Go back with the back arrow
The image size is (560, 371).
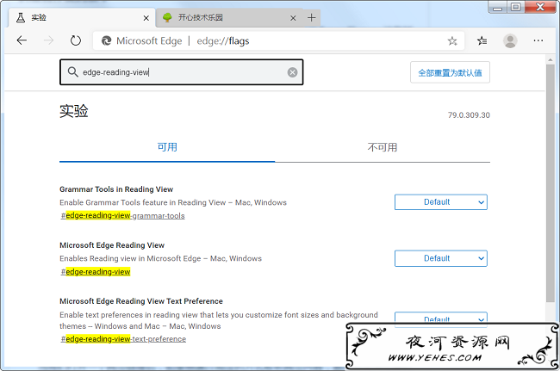tap(22, 40)
